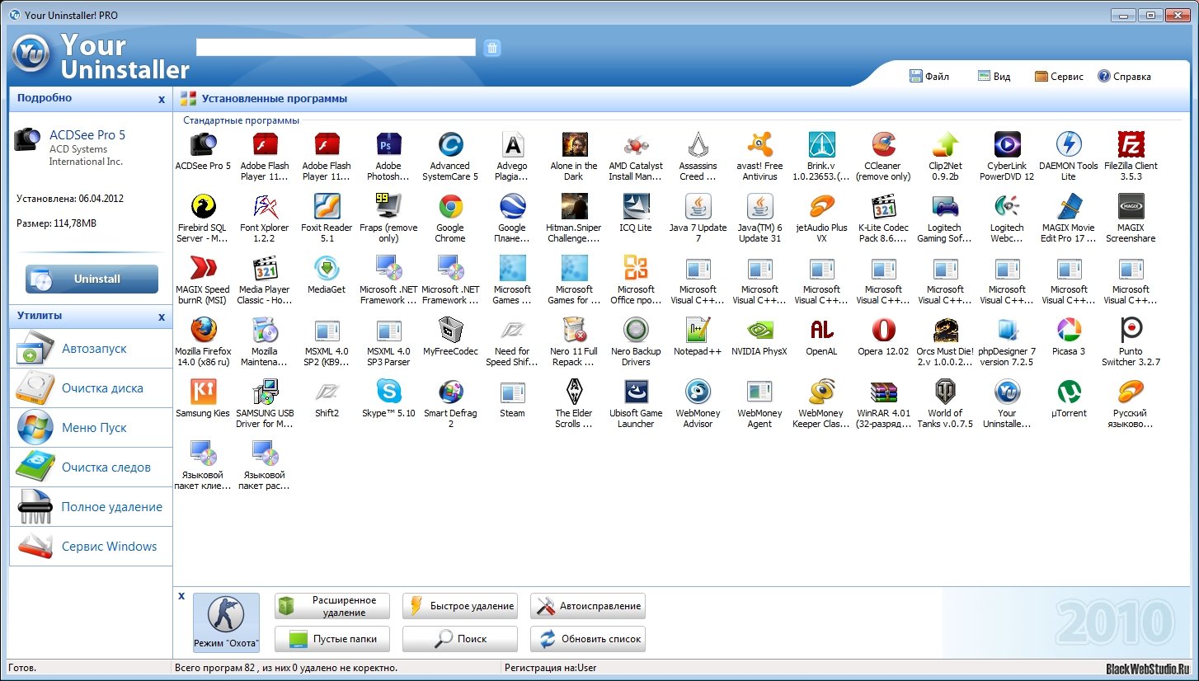This screenshot has width=1199, height=681.
Task: Select the Opera 12.02 icon
Action: (x=883, y=330)
